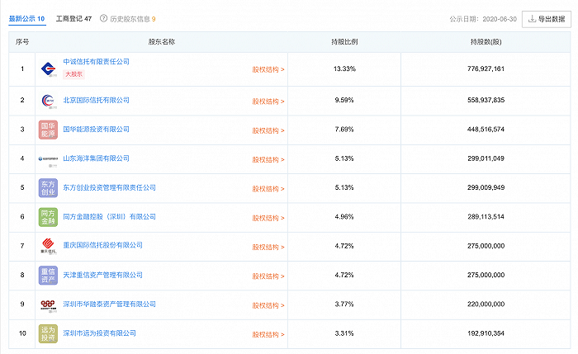Image resolution: width=578 pixels, height=354 pixels.
Task: Click the 公示日期 2020-06-30 text
Action: 483,19
